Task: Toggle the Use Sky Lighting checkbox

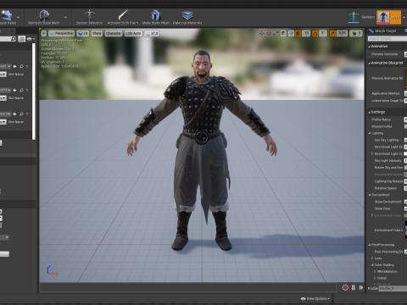Action: click(x=405, y=140)
